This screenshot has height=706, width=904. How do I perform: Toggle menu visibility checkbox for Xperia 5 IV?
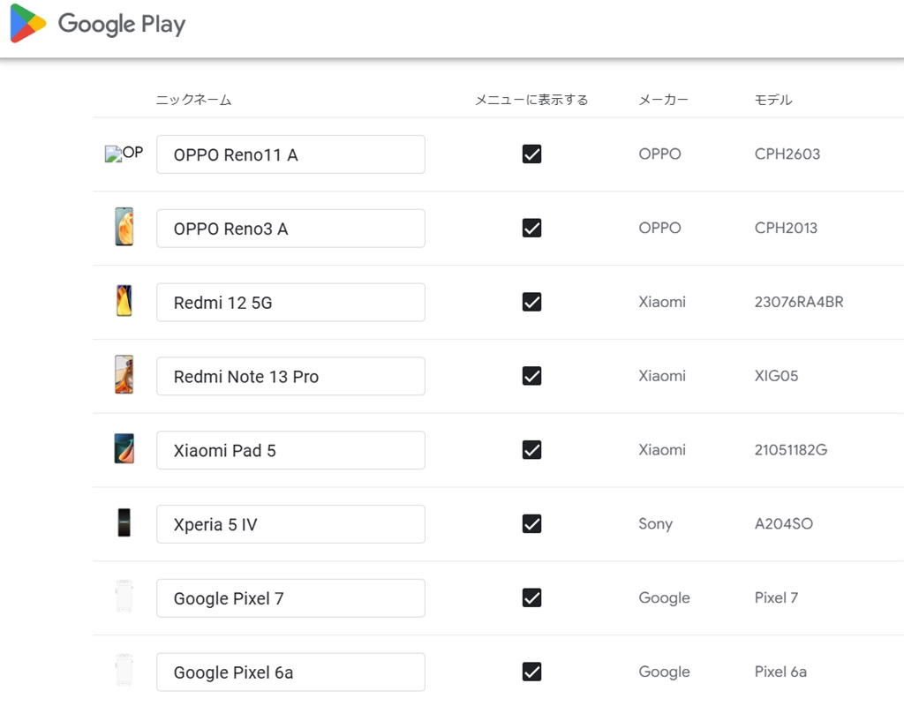[x=531, y=523]
